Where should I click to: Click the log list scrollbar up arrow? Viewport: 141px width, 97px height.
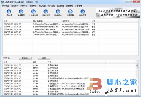pos(137,62)
